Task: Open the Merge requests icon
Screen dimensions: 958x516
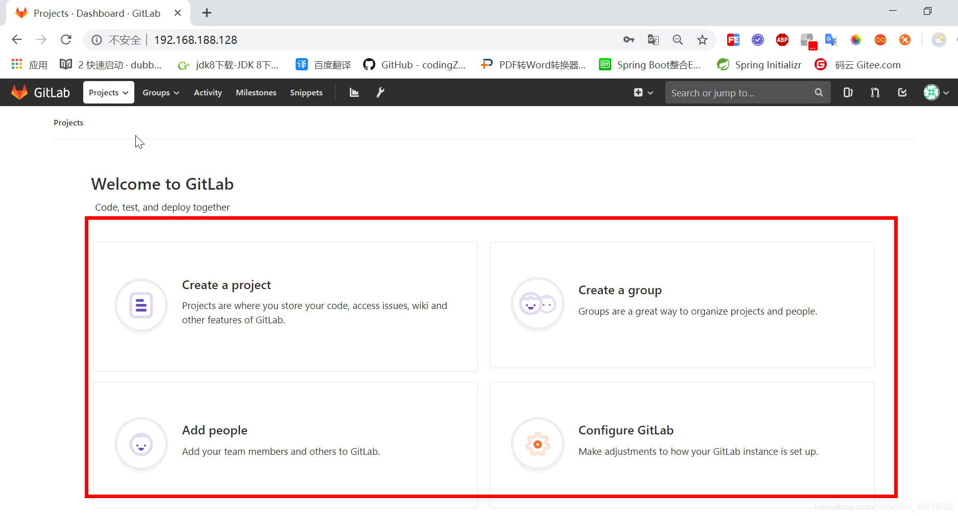Action: point(875,92)
